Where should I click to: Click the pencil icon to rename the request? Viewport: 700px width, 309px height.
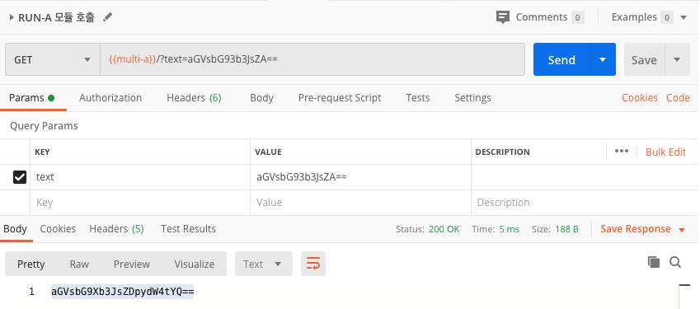tap(107, 17)
